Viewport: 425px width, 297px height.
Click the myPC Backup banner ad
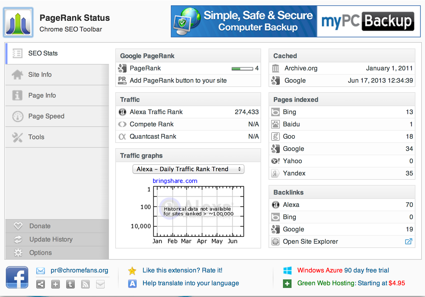pos(296,21)
